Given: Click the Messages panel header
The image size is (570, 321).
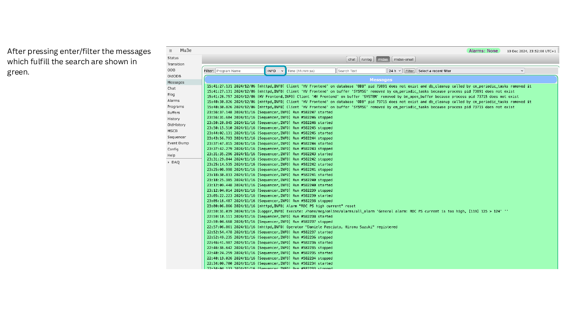Looking at the screenshot, I should coord(381,80).
